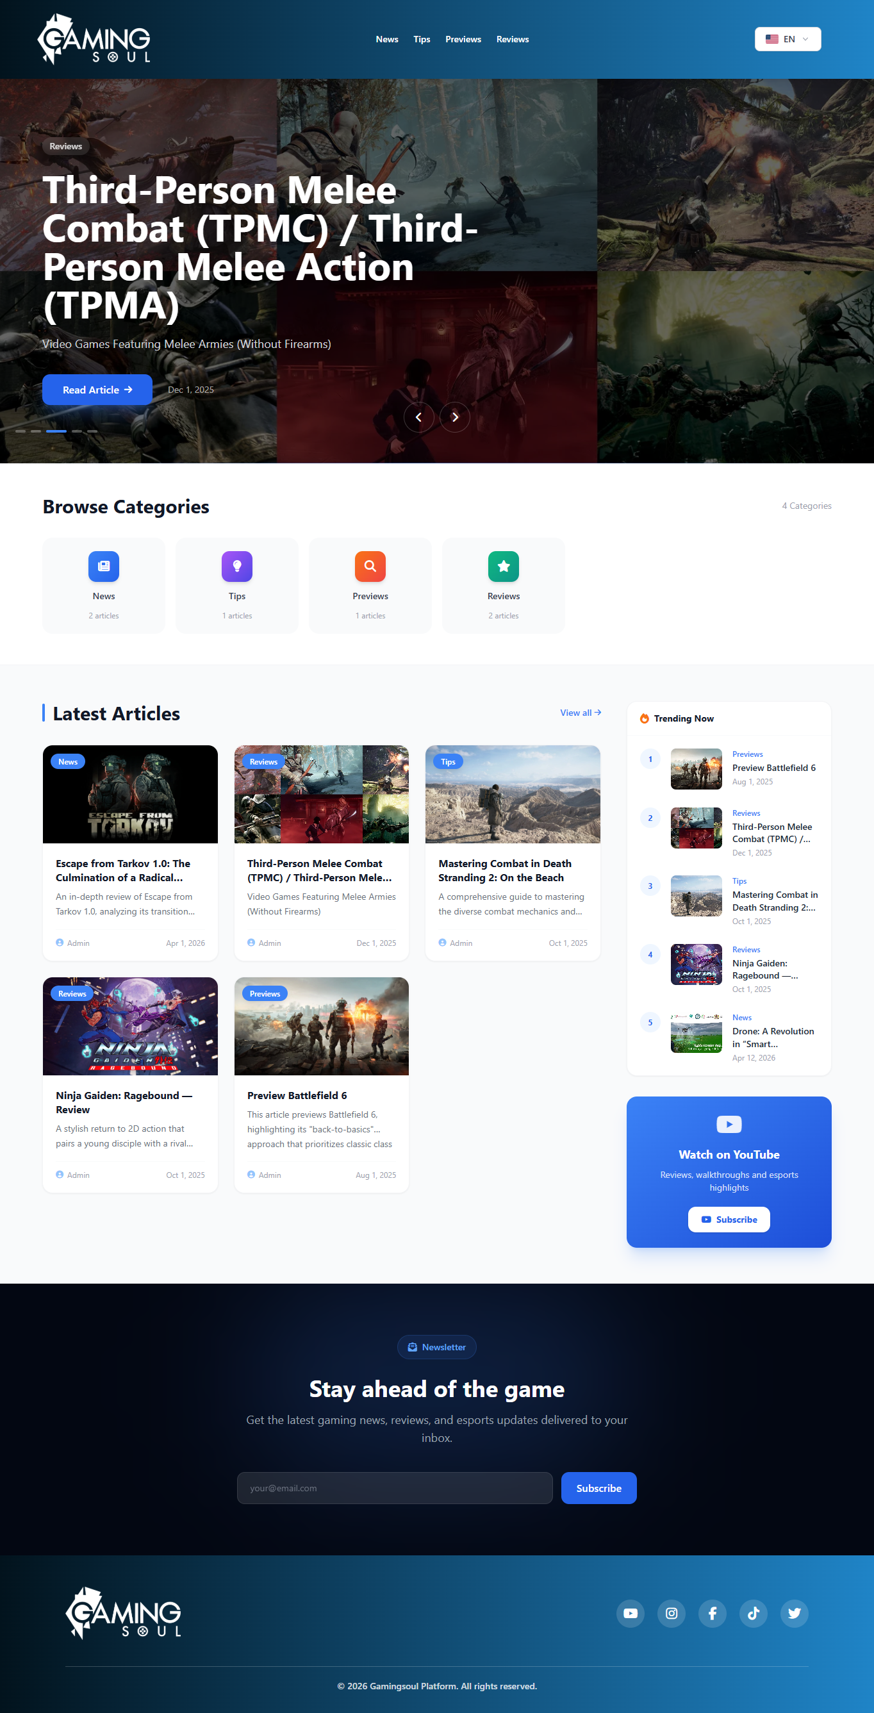Click Reviews badge on Third-Person Melee card
This screenshot has width=874, height=1713.
click(x=263, y=761)
